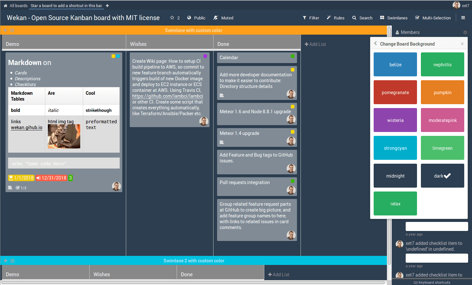Open Swimlane 2 hamburger menu
472x285 pixels.
click(12, 260)
